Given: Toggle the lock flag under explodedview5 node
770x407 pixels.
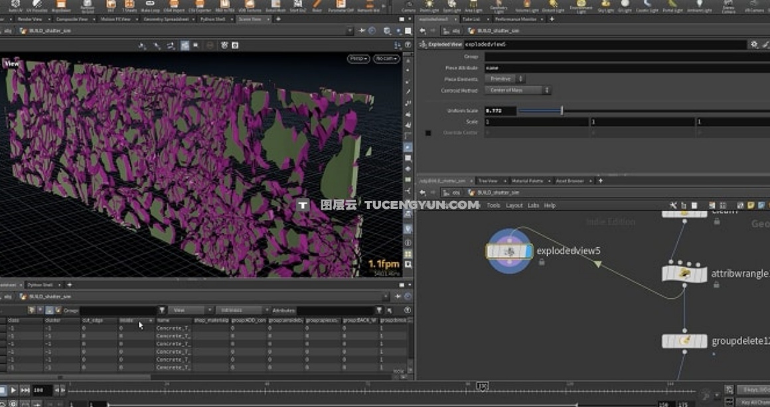Looking at the screenshot, I should pyautogui.click(x=542, y=262).
